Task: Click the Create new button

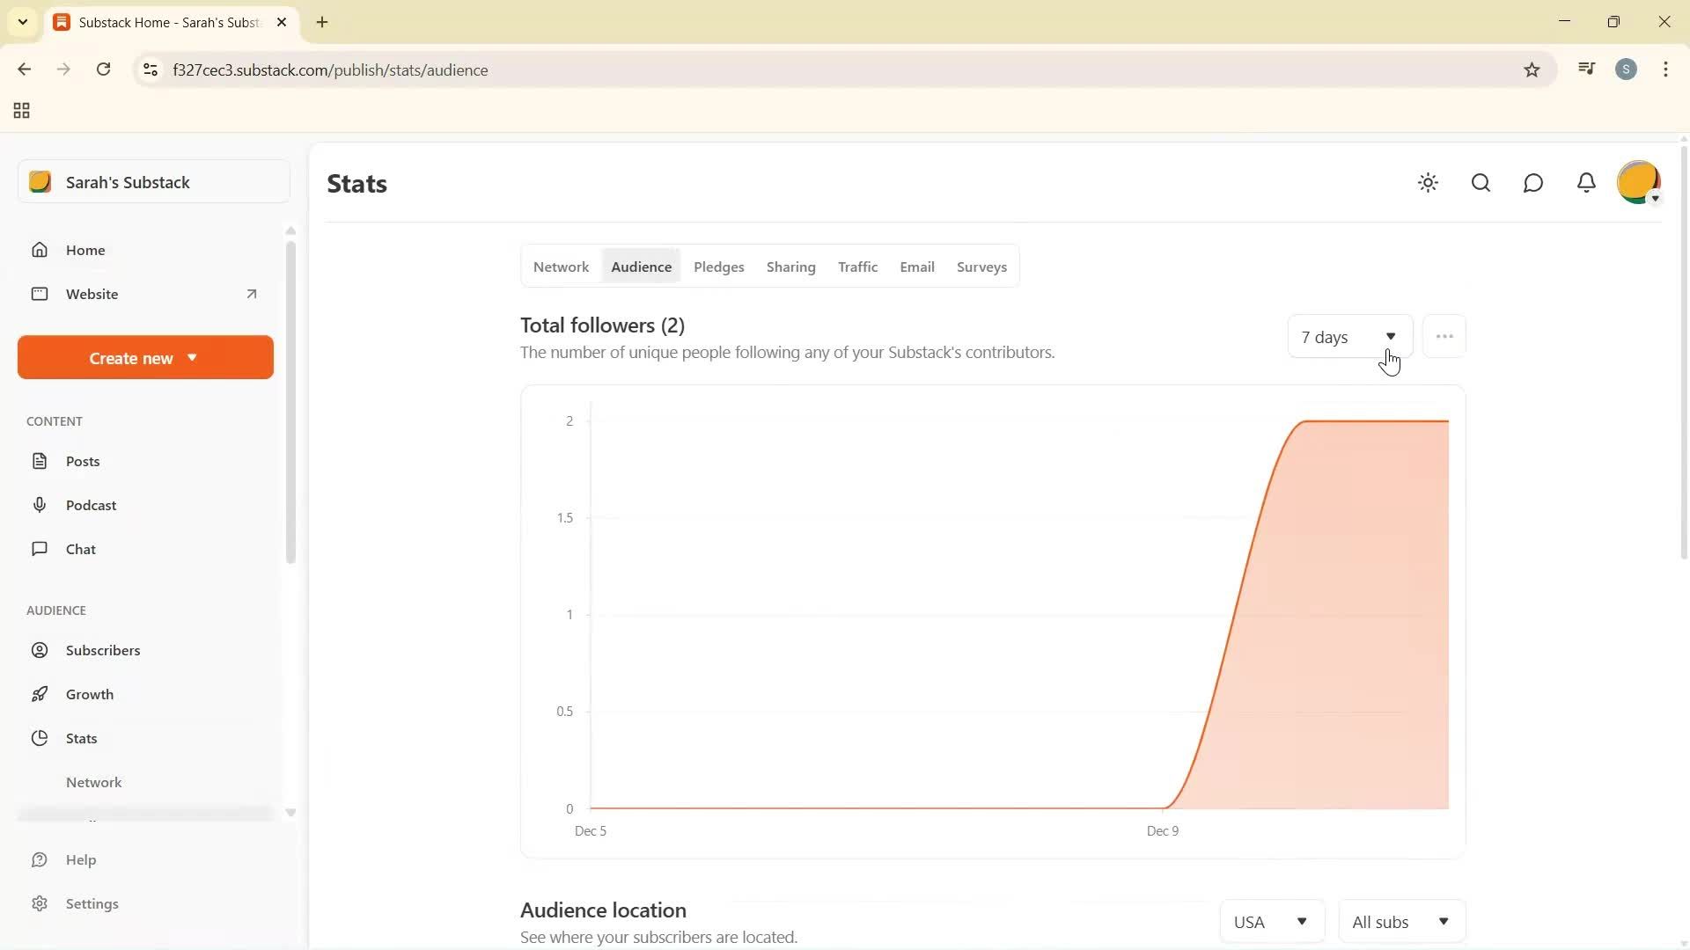Action: (143, 357)
